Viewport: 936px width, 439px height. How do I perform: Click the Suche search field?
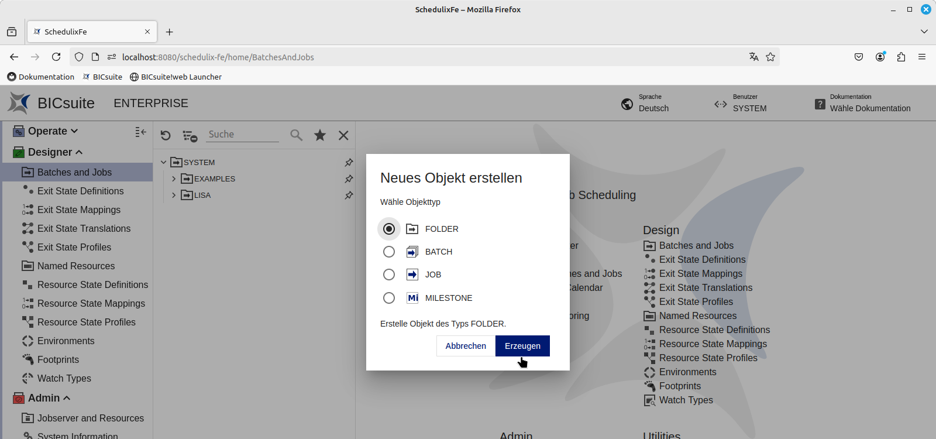tap(243, 135)
